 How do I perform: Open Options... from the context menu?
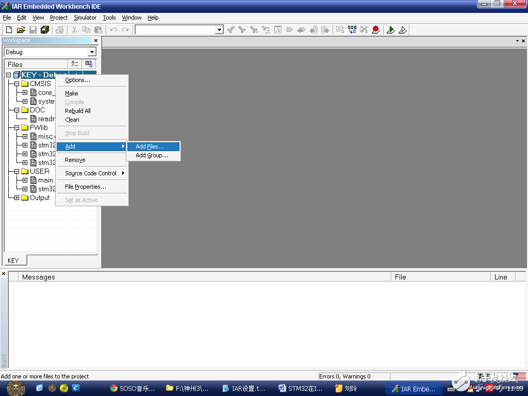[x=77, y=80]
